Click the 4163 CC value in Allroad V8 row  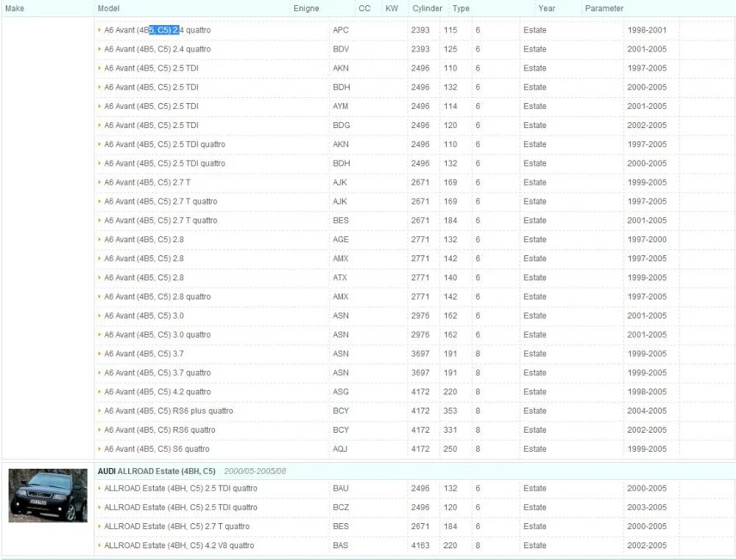point(420,545)
